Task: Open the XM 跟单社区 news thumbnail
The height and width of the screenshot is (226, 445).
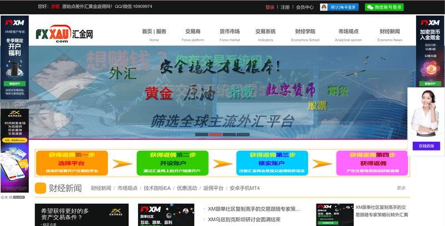Action: point(166,215)
